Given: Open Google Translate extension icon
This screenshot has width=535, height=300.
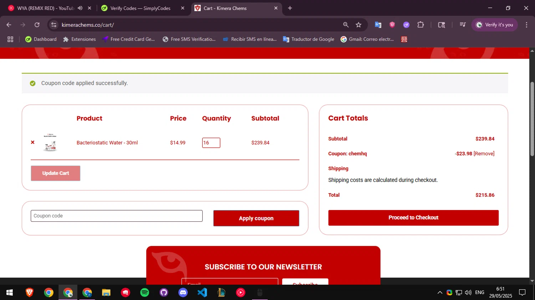Looking at the screenshot, I should (x=378, y=25).
